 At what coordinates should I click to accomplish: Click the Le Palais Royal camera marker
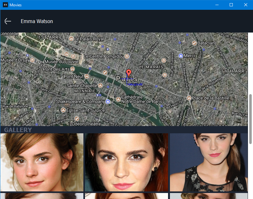tap(71, 39)
